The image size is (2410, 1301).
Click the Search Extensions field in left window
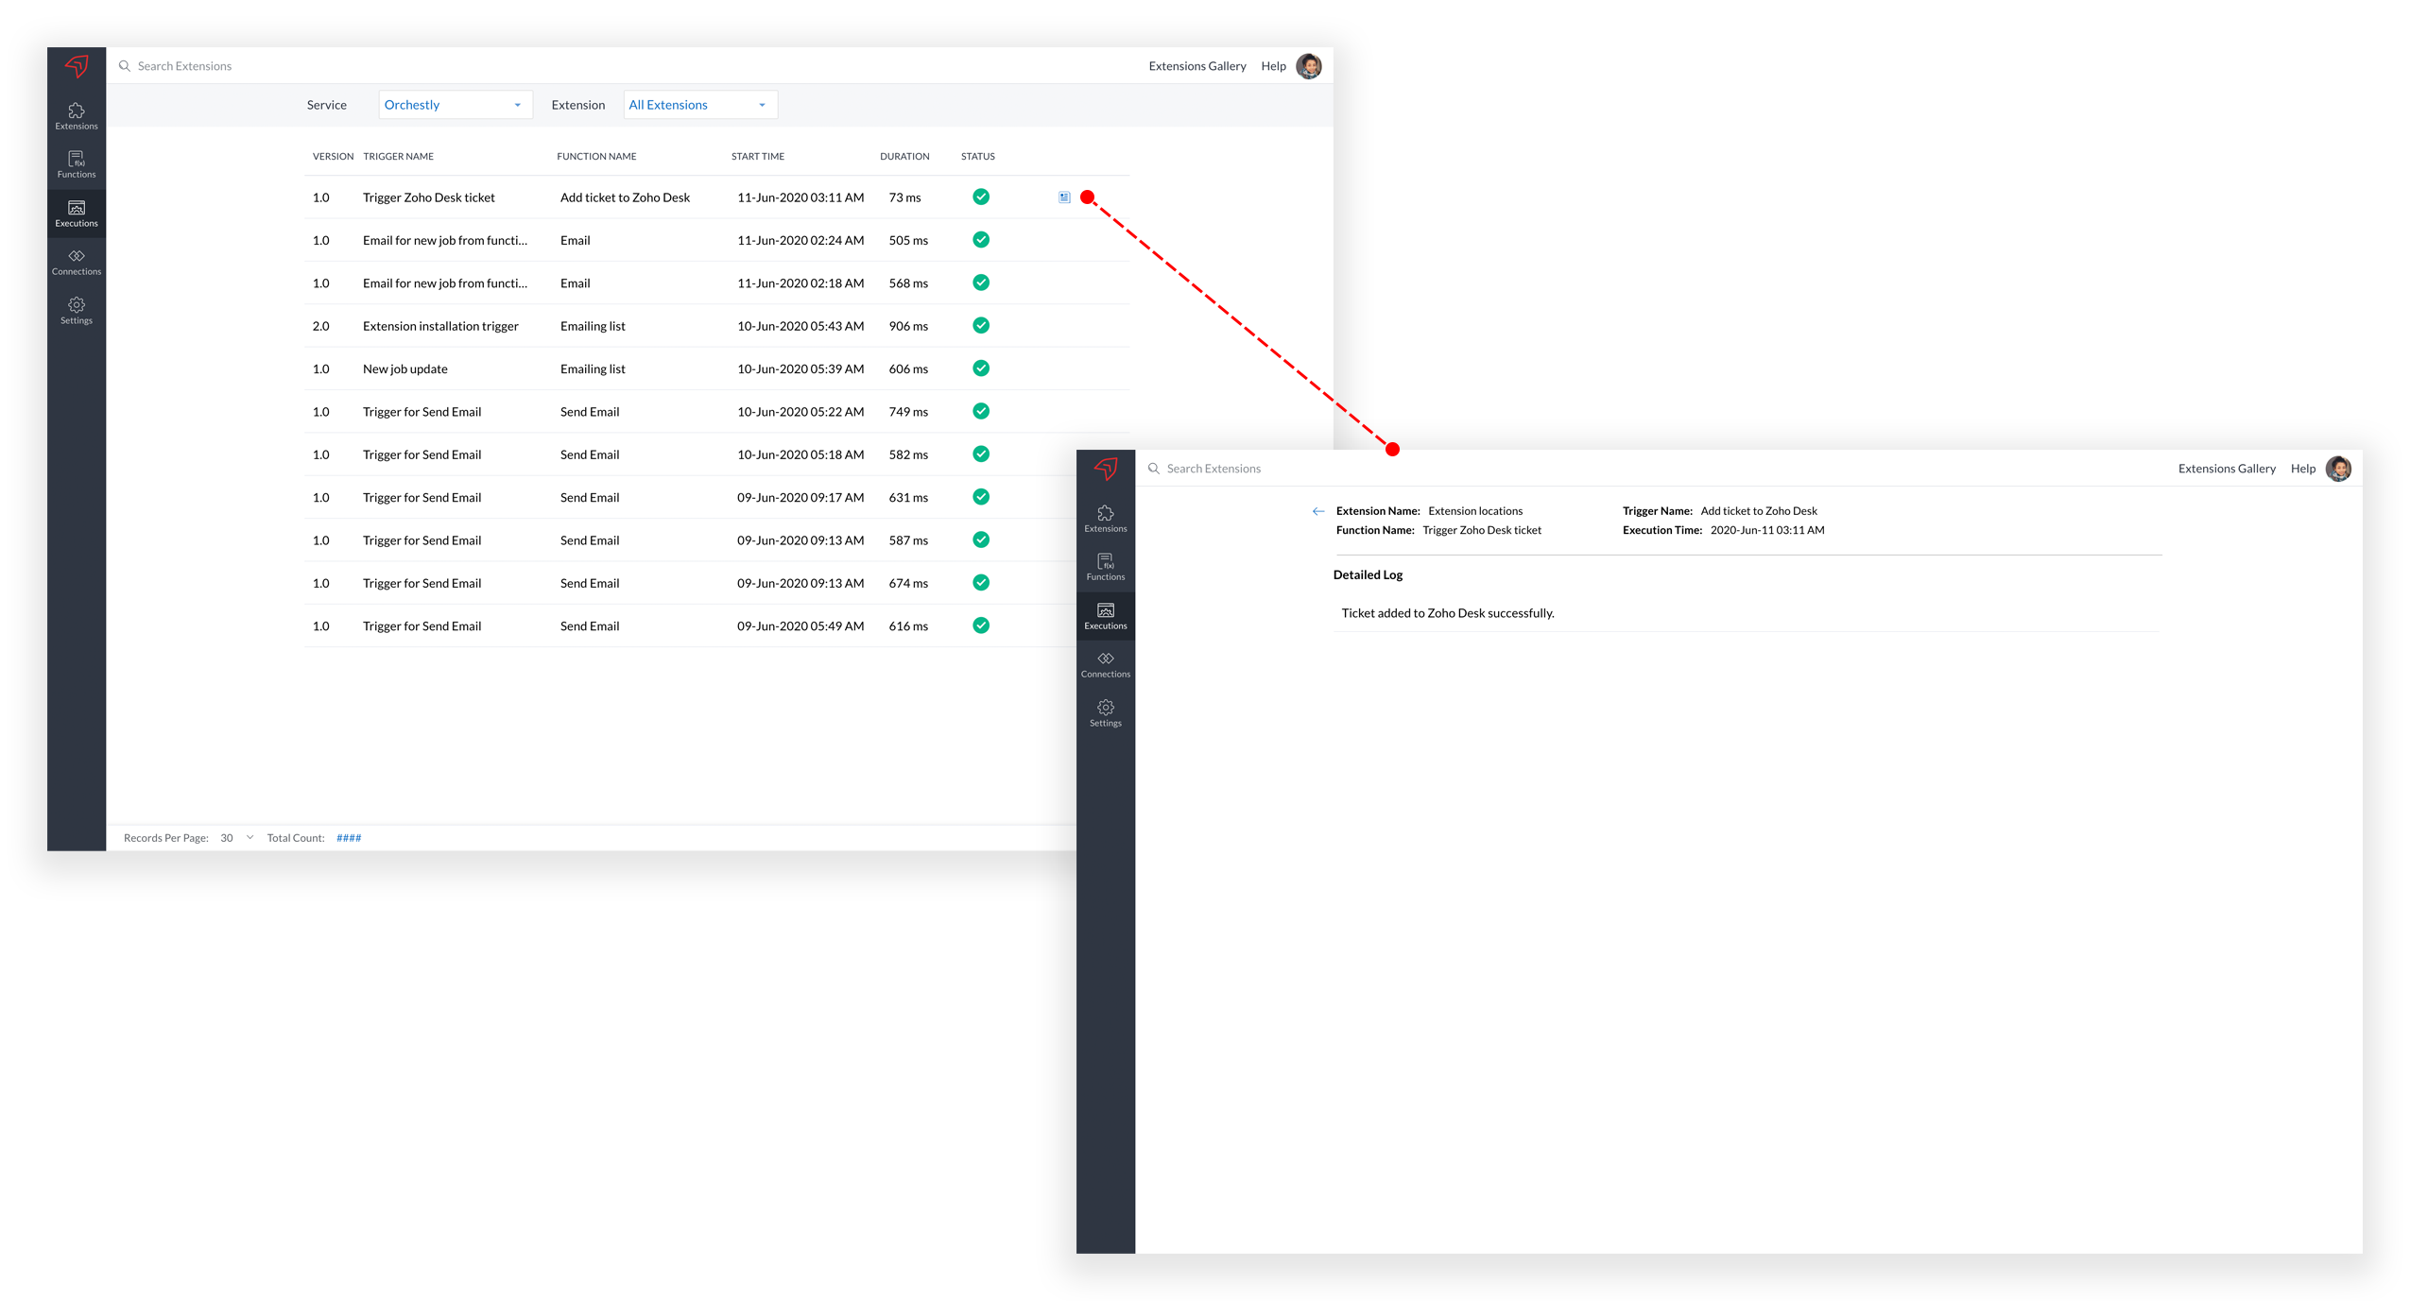[x=185, y=66]
